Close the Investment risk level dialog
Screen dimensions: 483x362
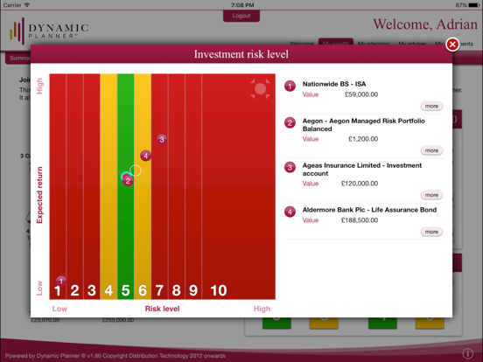click(452, 45)
